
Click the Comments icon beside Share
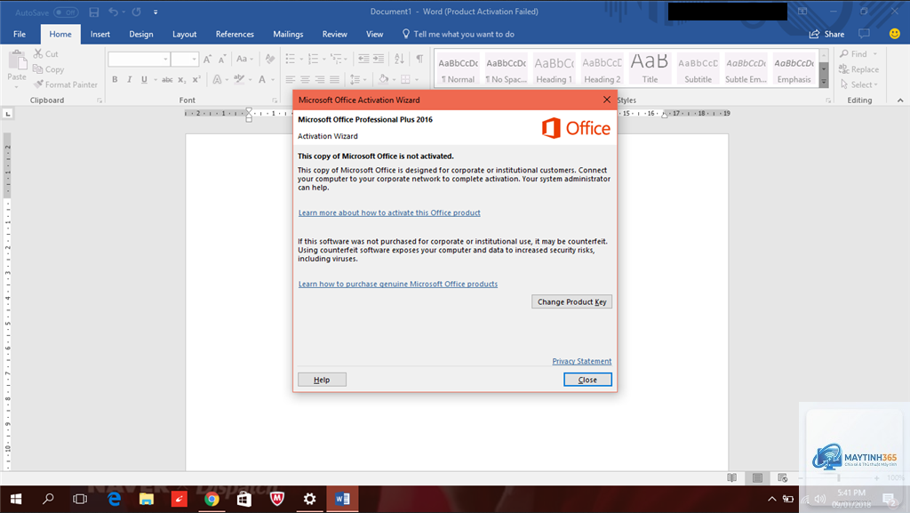pos(864,34)
